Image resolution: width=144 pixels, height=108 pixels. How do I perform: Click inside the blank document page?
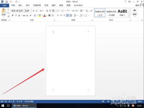71,60
